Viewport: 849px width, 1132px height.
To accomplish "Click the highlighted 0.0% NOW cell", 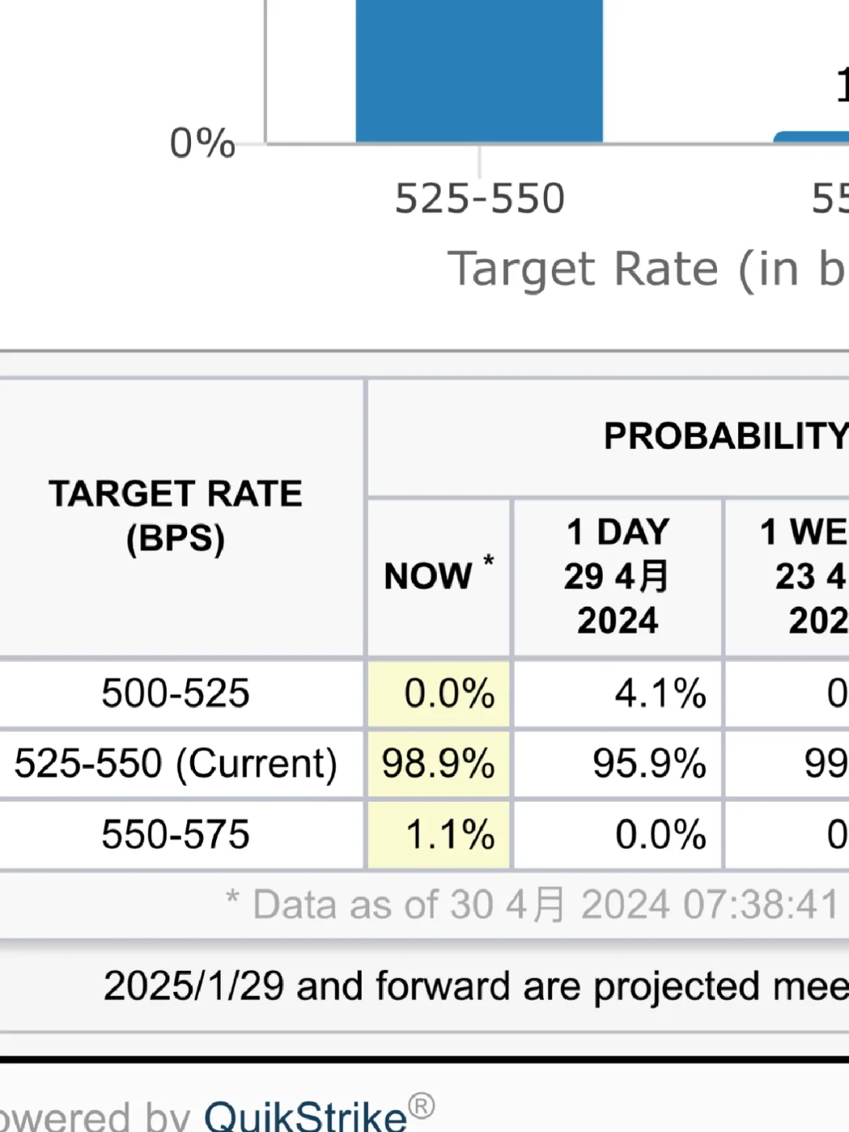I will pos(439,694).
